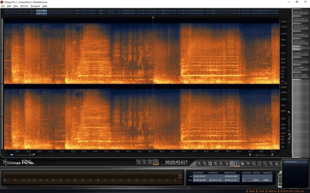Click the horizontal time zoom slider handle
Image resolution: width=310 pixels, height=193 pixels.
click(257, 155)
